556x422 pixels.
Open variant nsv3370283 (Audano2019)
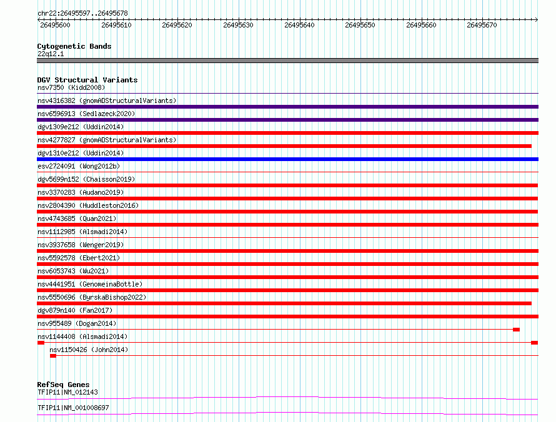[x=81, y=192]
